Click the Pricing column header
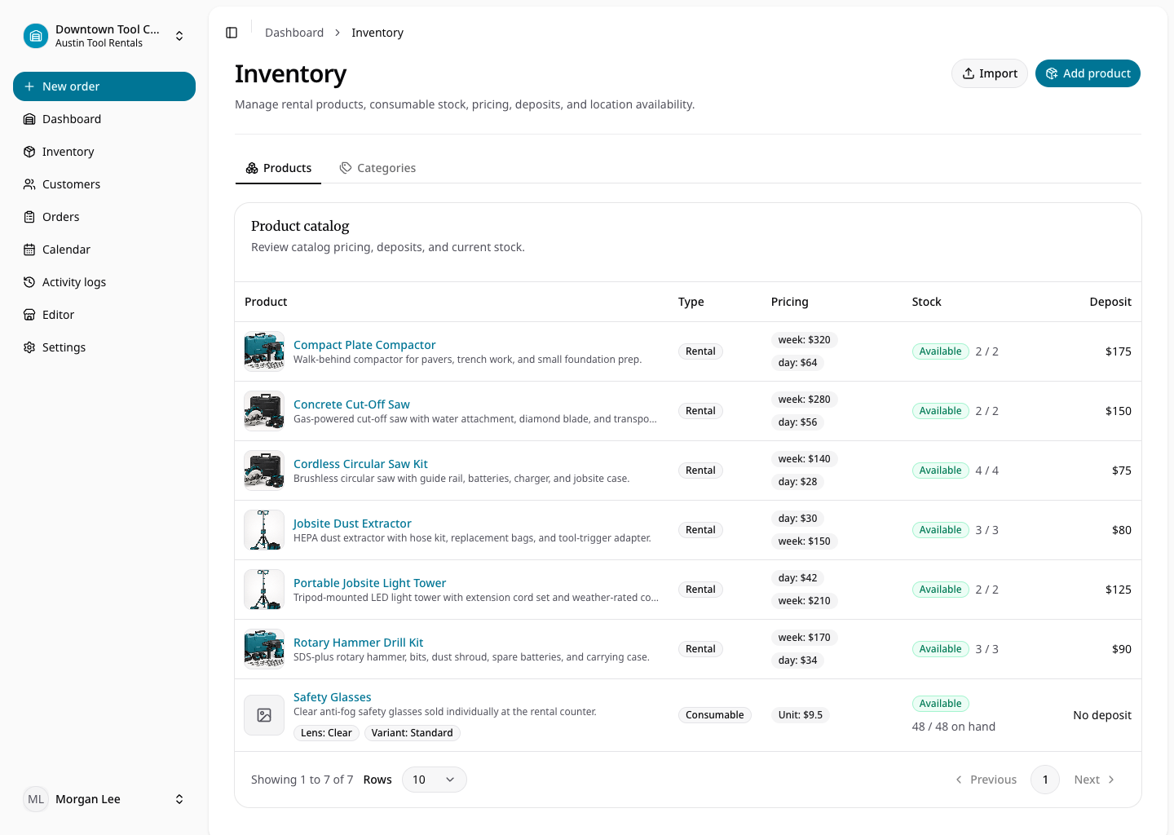1174x835 pixels. 789,302
